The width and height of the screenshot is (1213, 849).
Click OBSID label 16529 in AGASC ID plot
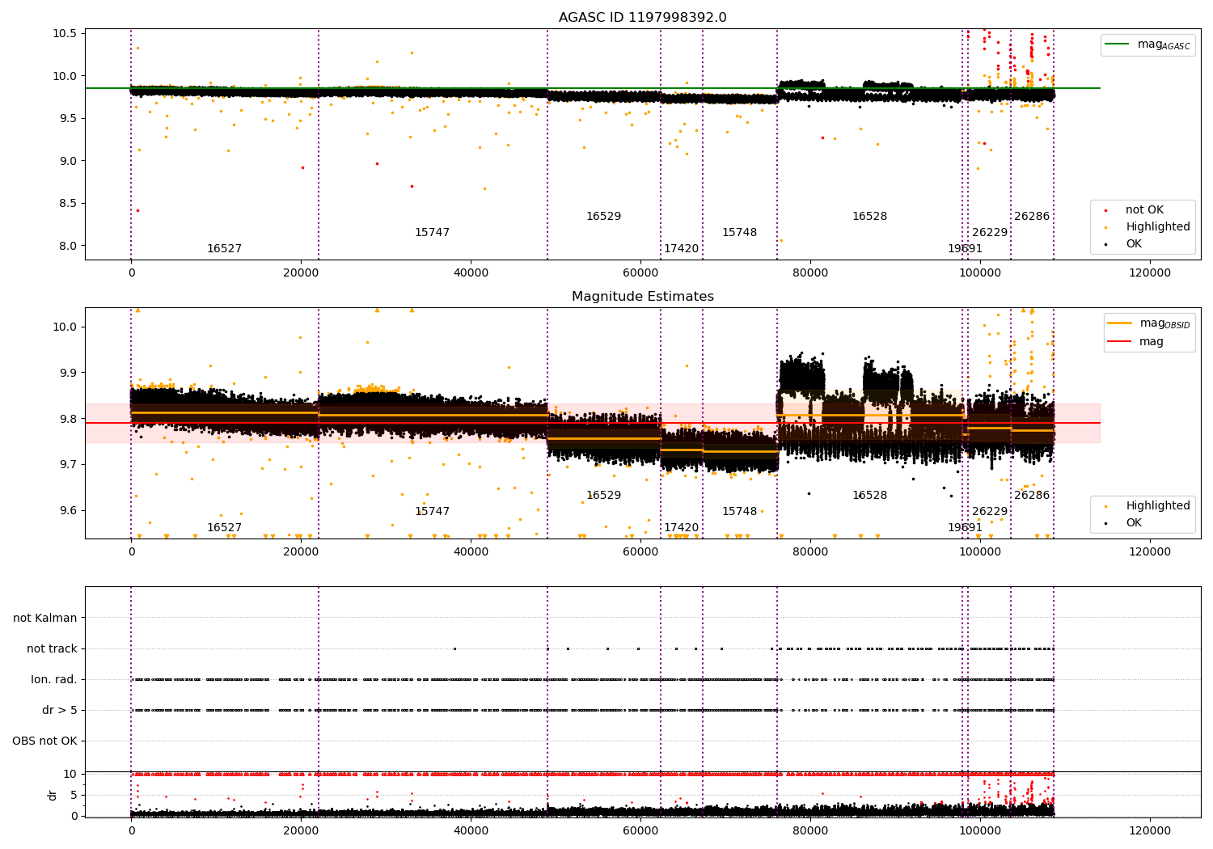[x=603, y=217]
